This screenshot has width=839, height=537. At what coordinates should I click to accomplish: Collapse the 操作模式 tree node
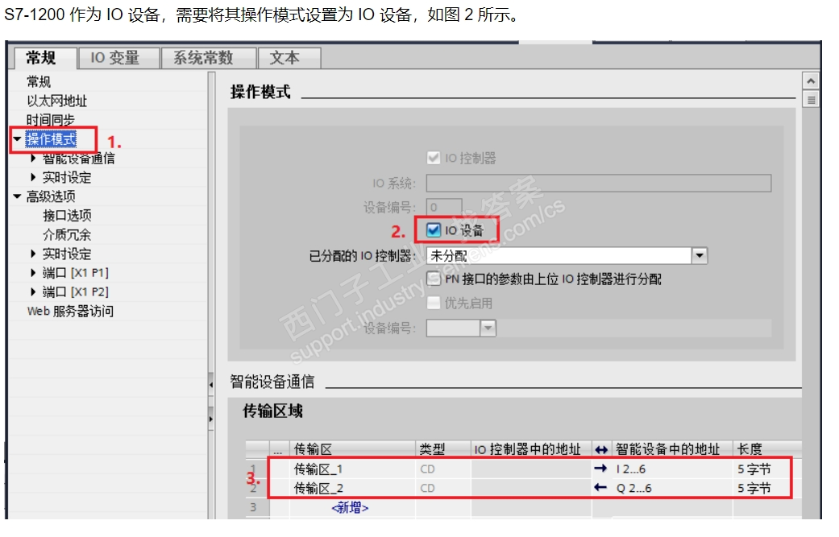[17, 139]
